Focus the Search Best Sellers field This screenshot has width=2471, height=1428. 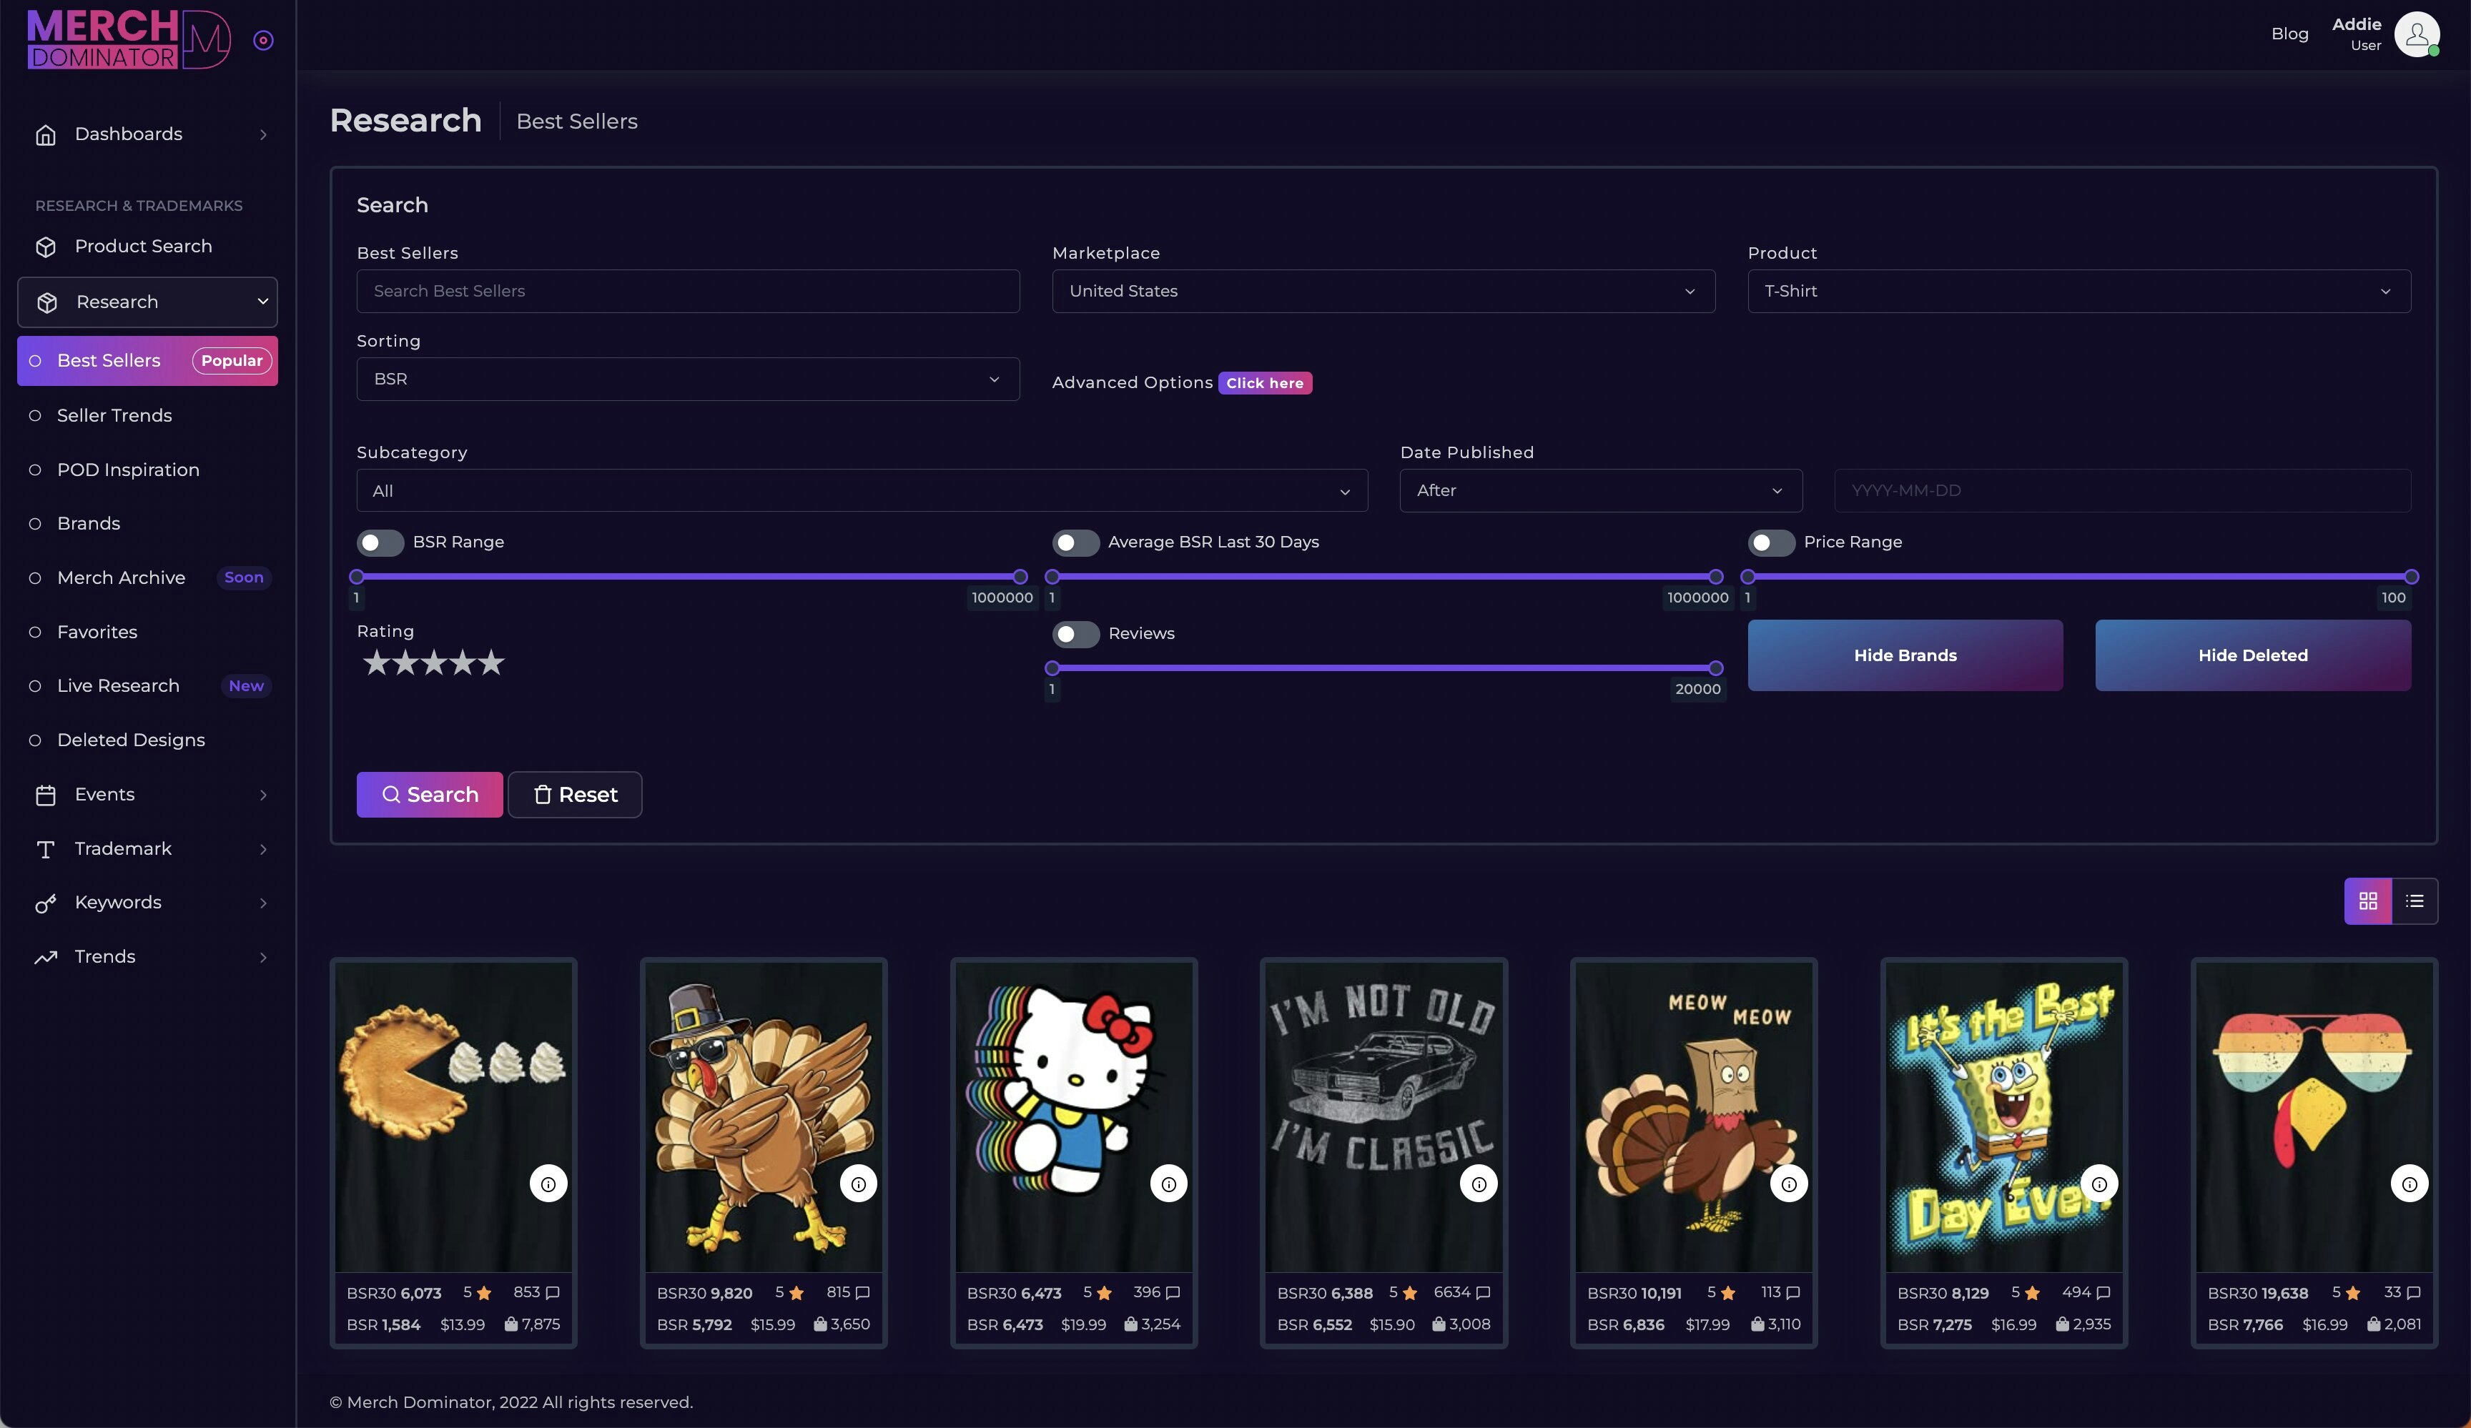(687, 291)
